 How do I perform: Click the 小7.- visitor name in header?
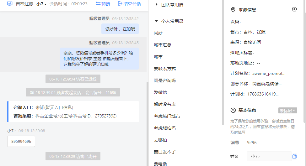[41, 4]
